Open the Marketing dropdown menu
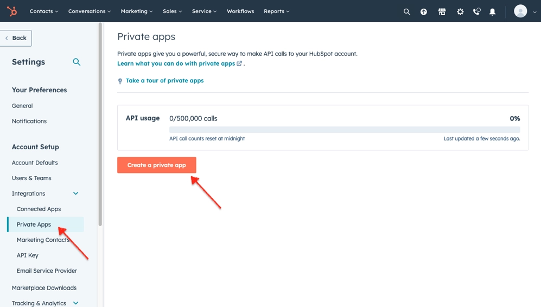541x307 pixels. (x=137, y=11)
